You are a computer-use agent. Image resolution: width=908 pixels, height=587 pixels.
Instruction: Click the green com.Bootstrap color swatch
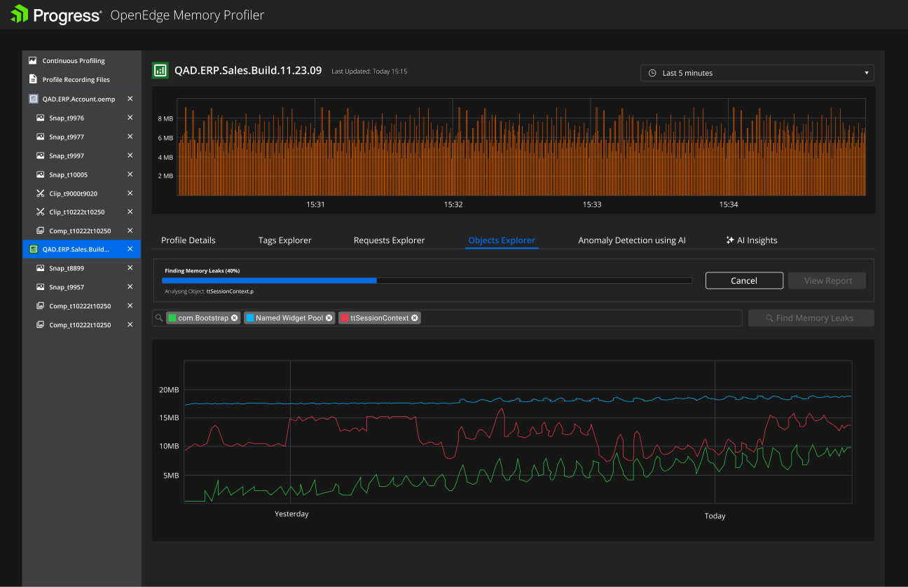pyautogui.click(x=172, y=318)
